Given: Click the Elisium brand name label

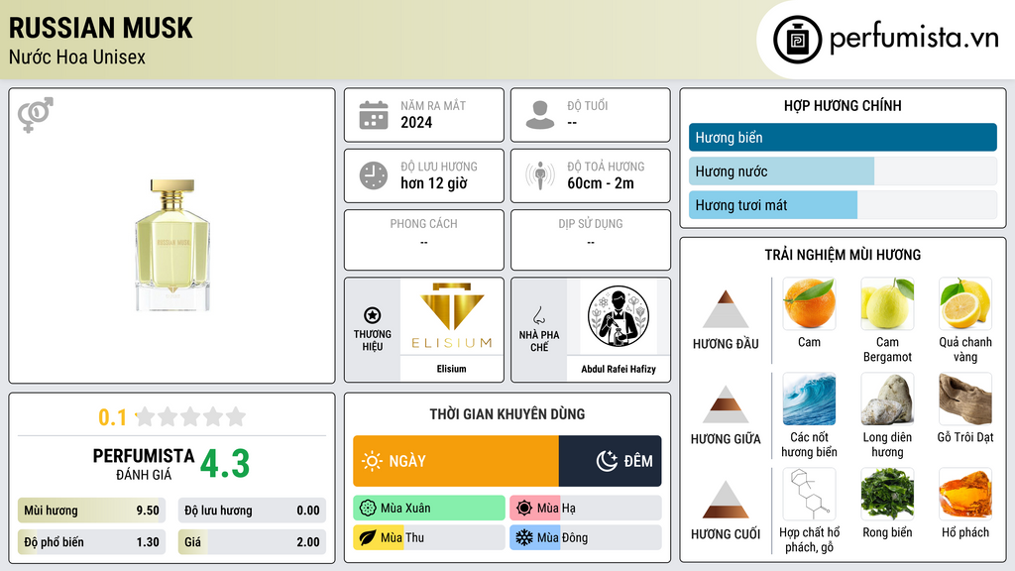Looking at the screenshot, I should click(x=451, y=369).
